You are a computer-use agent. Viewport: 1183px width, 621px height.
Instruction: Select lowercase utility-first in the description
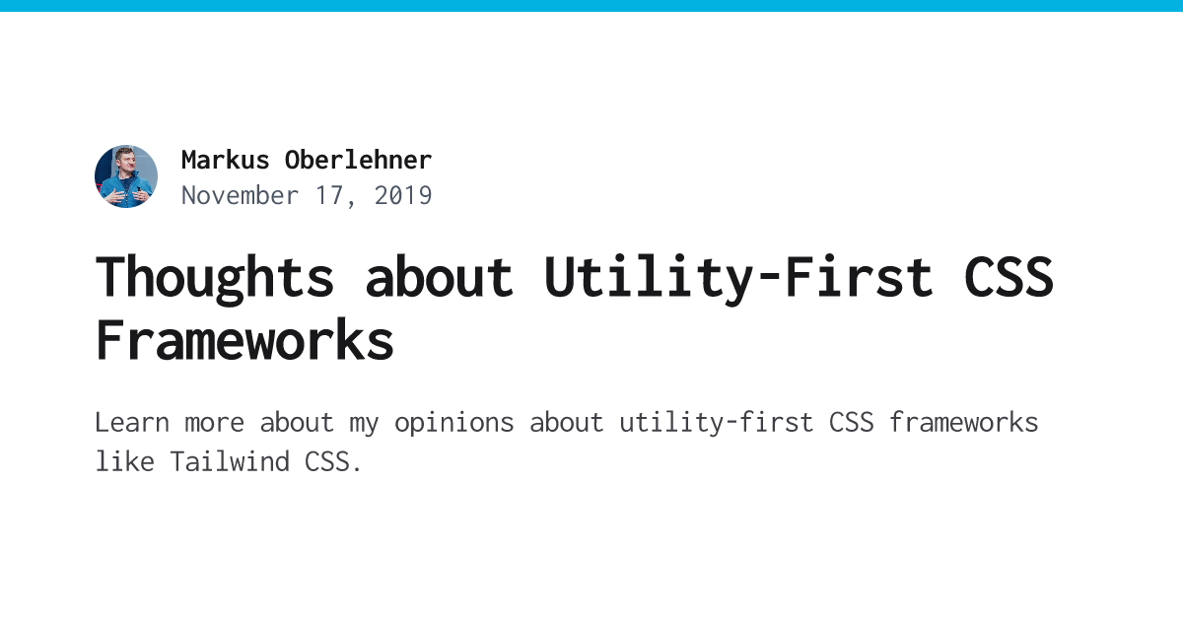[717, 423]
